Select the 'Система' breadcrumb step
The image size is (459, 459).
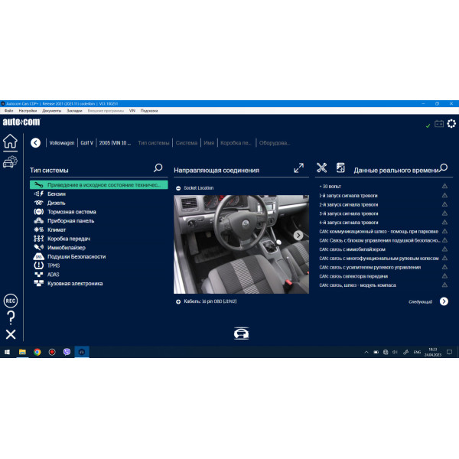(187, 143)
